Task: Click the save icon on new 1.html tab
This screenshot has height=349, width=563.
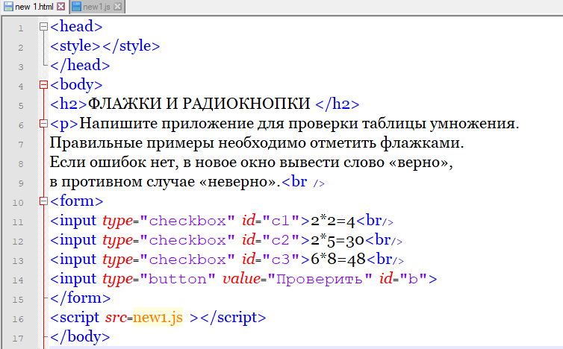Action: pyautogui.click(x=7, y=7)
